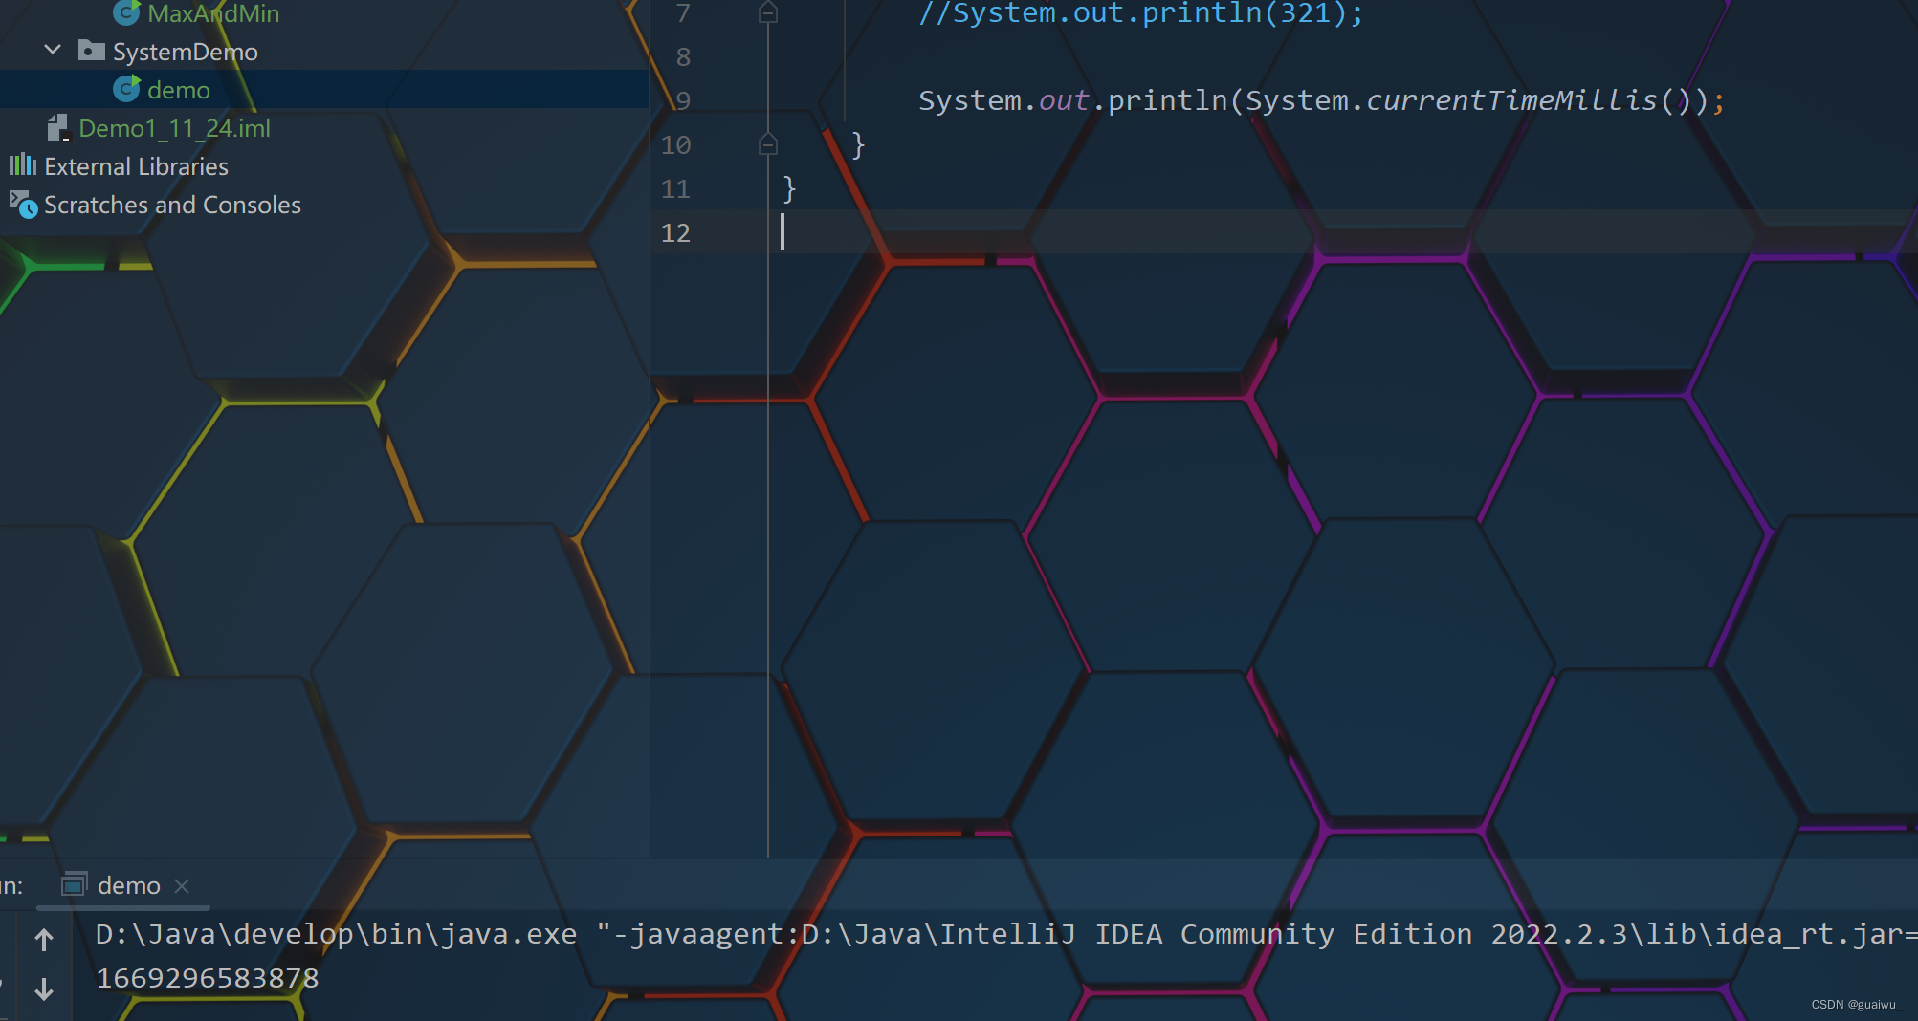Viewport: 1918px width, 1021px height.
Task: Select External Libraries in the project tree
Action: [x=135, y=164]
